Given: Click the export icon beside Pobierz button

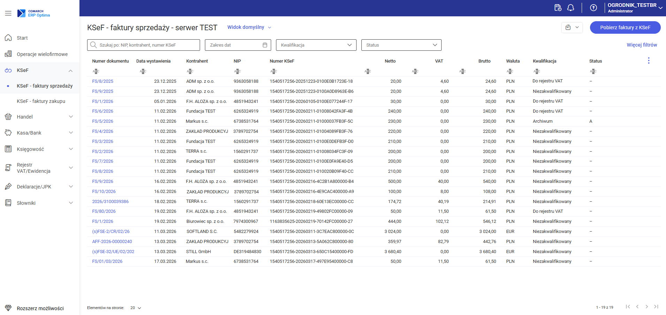Looking at the screenshot, I should (568, 27).
